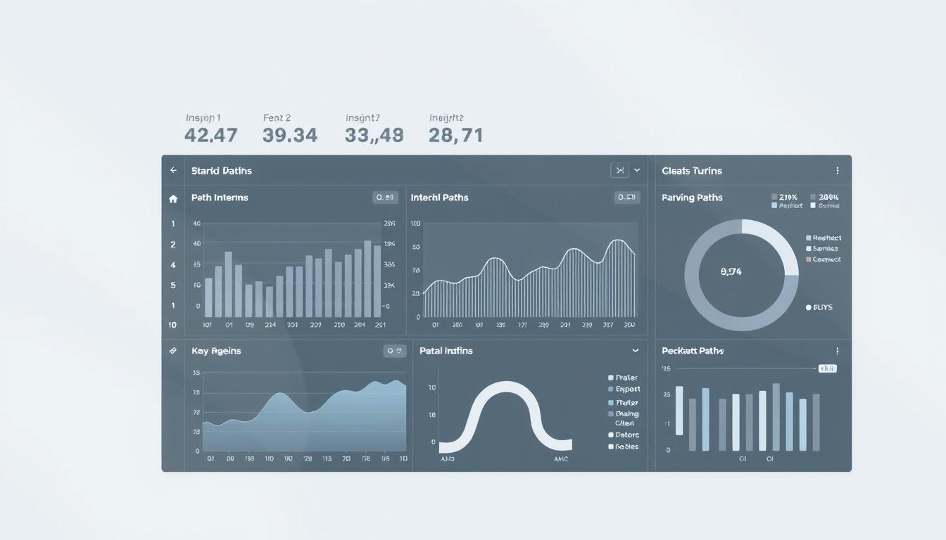Click the 42.47 insight metric
This screenshot has height=540, width=946.
click(x=210, y=135)
